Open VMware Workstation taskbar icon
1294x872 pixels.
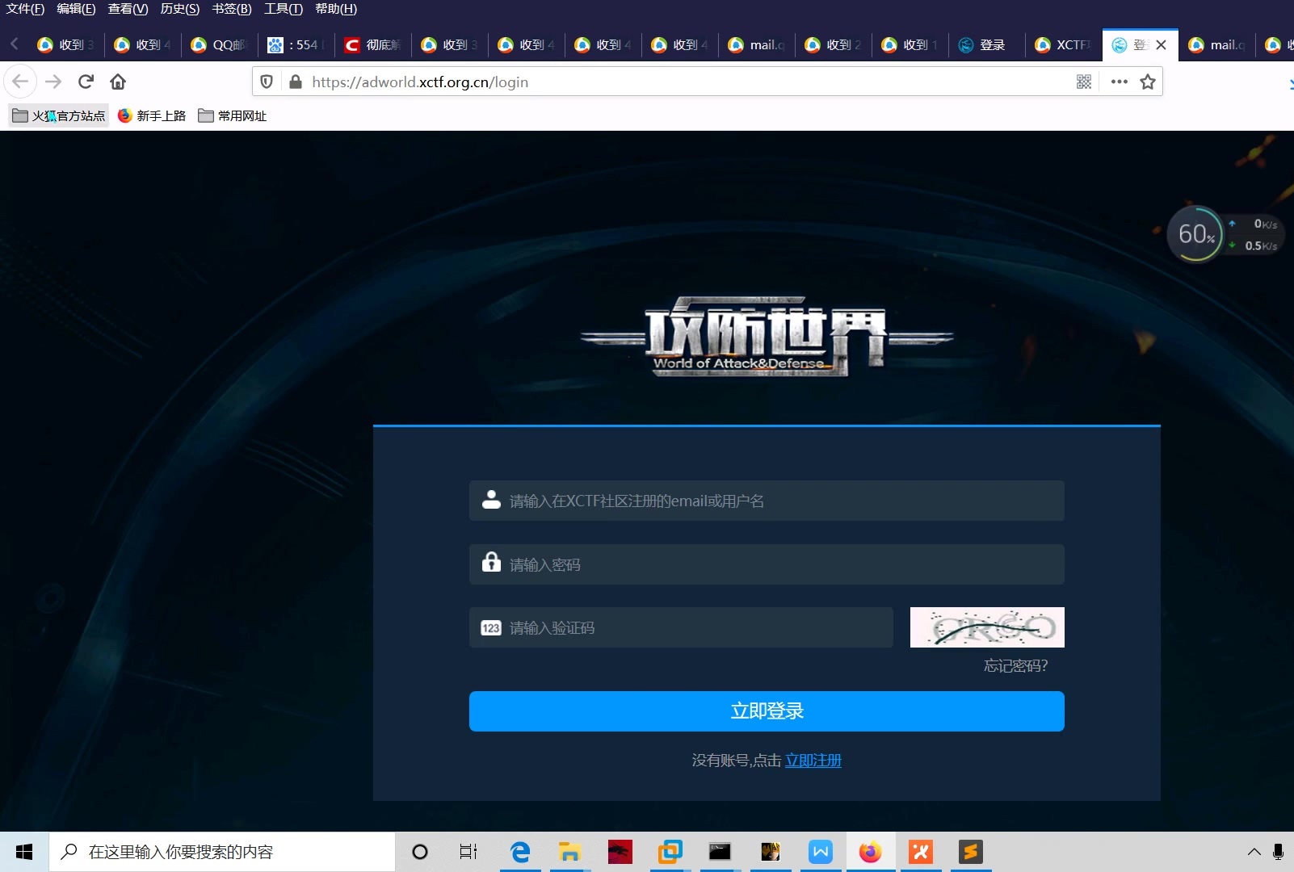point(670,852)
